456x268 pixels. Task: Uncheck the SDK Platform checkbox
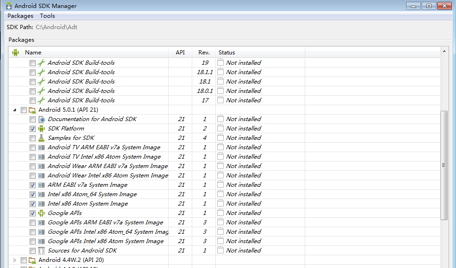click(x=32, y=129)
